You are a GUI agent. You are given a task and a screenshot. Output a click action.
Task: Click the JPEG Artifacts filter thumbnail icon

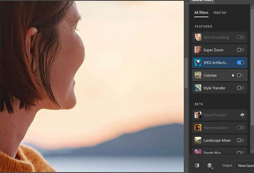coord(198,62)
